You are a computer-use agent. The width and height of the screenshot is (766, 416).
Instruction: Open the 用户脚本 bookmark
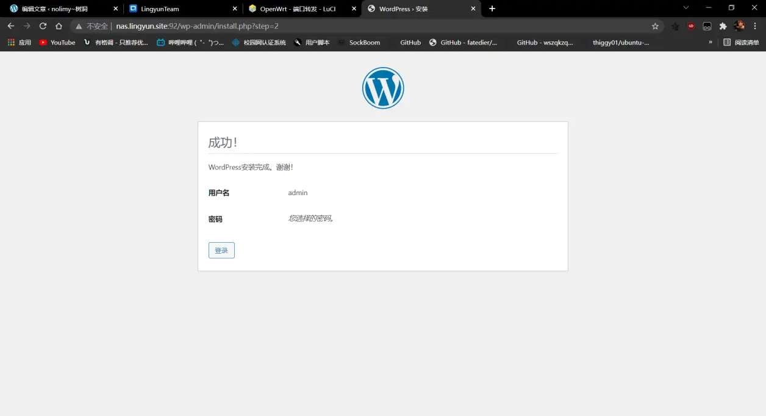[312, 43]
